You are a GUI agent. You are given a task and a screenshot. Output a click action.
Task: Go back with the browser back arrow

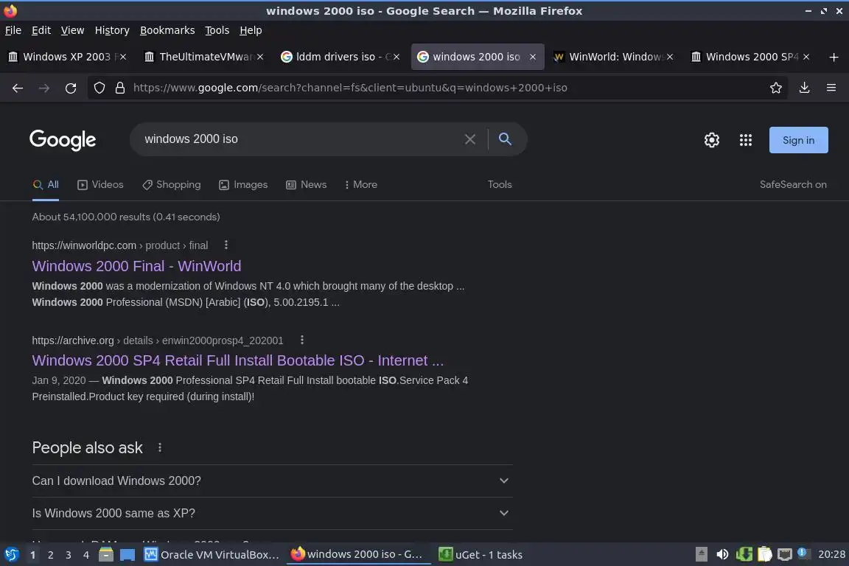tap(18, 88)
